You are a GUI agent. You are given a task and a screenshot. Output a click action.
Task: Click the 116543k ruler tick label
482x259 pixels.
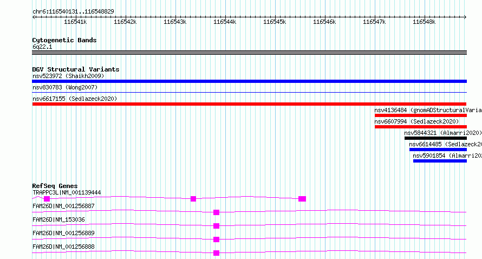pos(175,22)
